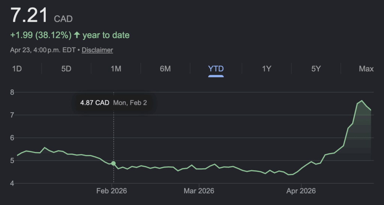Switch chart to 1Y range
This screenshot has height=205, width=384.
pos(266,69)
